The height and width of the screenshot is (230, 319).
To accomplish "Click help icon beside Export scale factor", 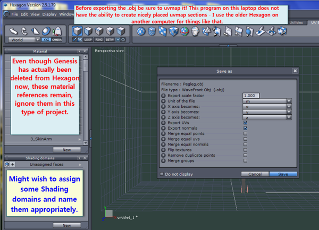I will 163,96.
